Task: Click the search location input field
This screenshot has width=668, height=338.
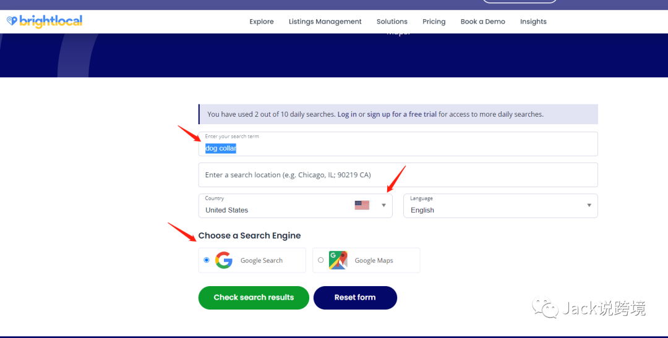Action: (x=398, y=175)
